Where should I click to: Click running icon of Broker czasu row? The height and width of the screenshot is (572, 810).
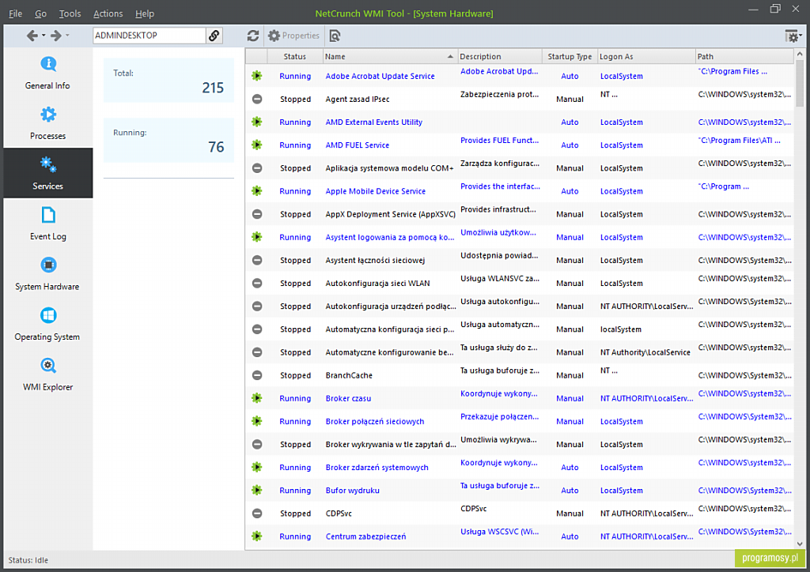257,398
